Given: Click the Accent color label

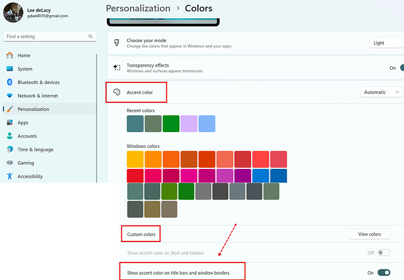Looking at the screenshot, I should (140, 92).
